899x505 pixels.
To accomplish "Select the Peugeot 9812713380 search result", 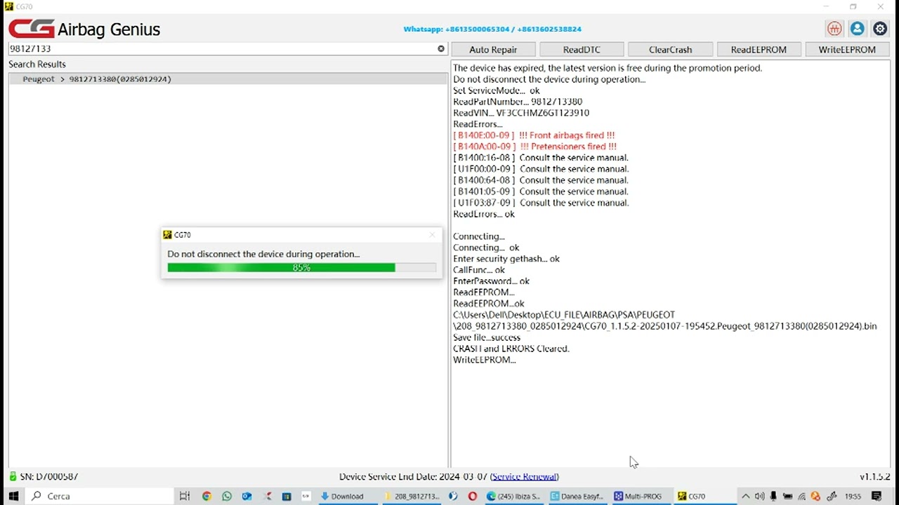I will [228, 79].
